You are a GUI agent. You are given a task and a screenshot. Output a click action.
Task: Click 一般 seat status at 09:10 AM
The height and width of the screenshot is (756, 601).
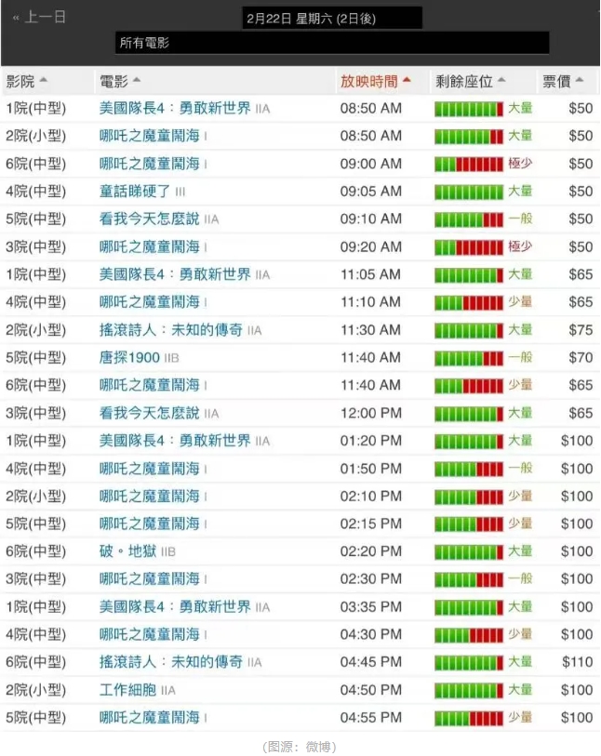[x=520, y=219]
